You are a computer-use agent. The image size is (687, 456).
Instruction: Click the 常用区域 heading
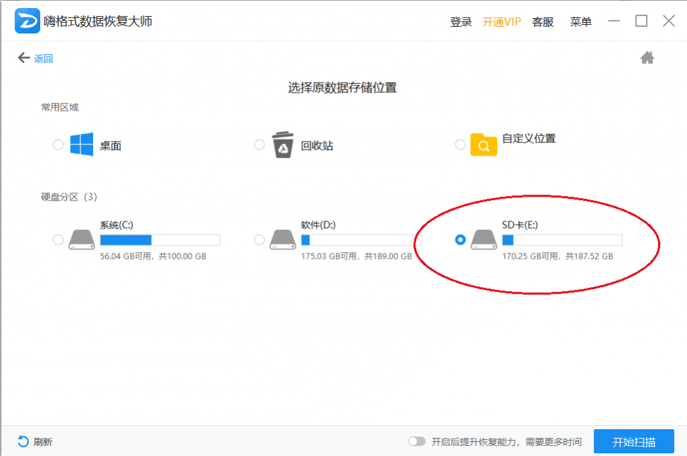click(x=60, y=107)
